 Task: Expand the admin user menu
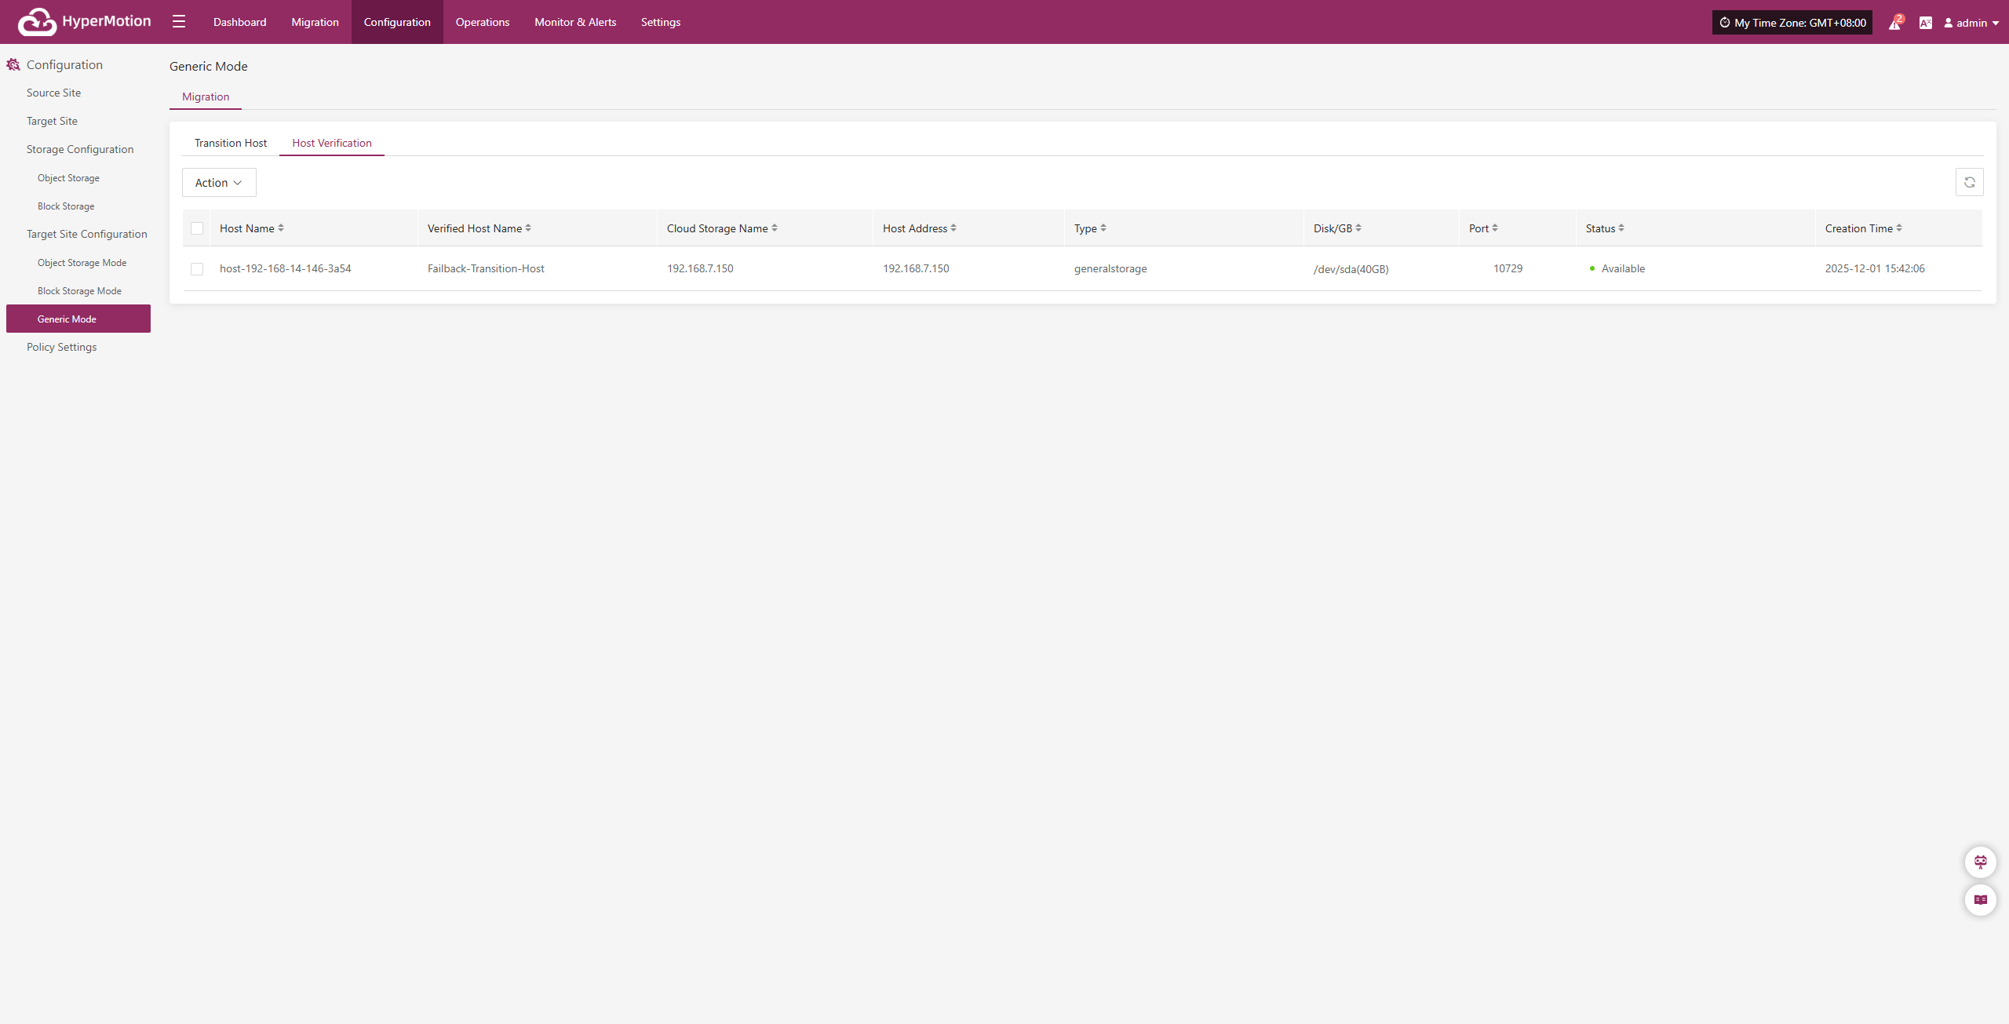tap(1971, 23)
